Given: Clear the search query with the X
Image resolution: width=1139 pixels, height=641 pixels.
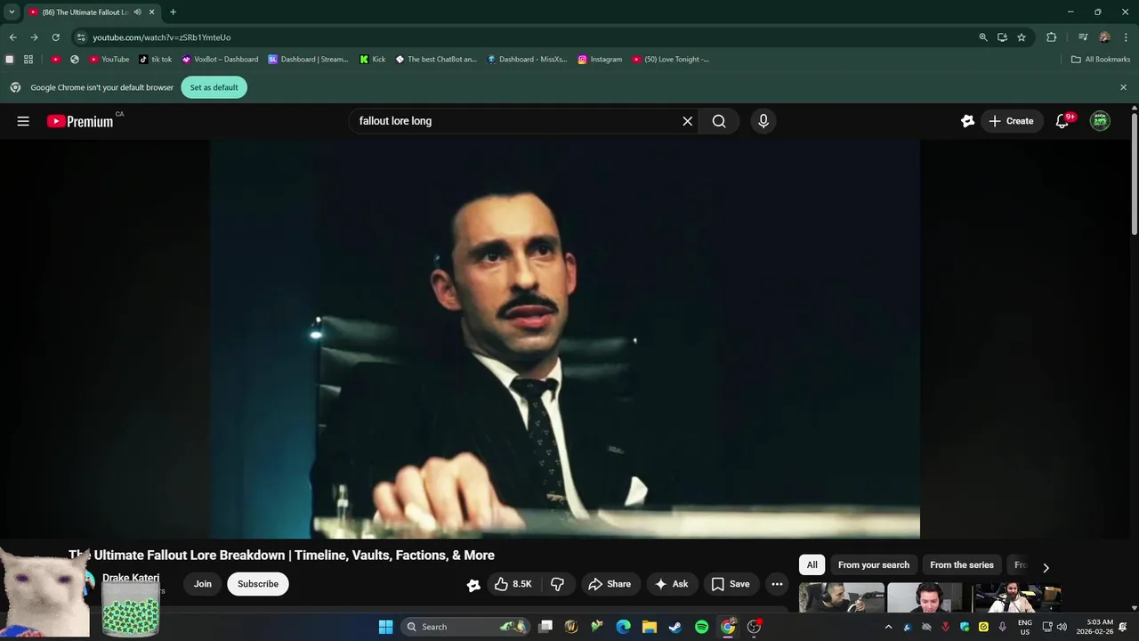Looking at the screenshot, I should [687, 121].
